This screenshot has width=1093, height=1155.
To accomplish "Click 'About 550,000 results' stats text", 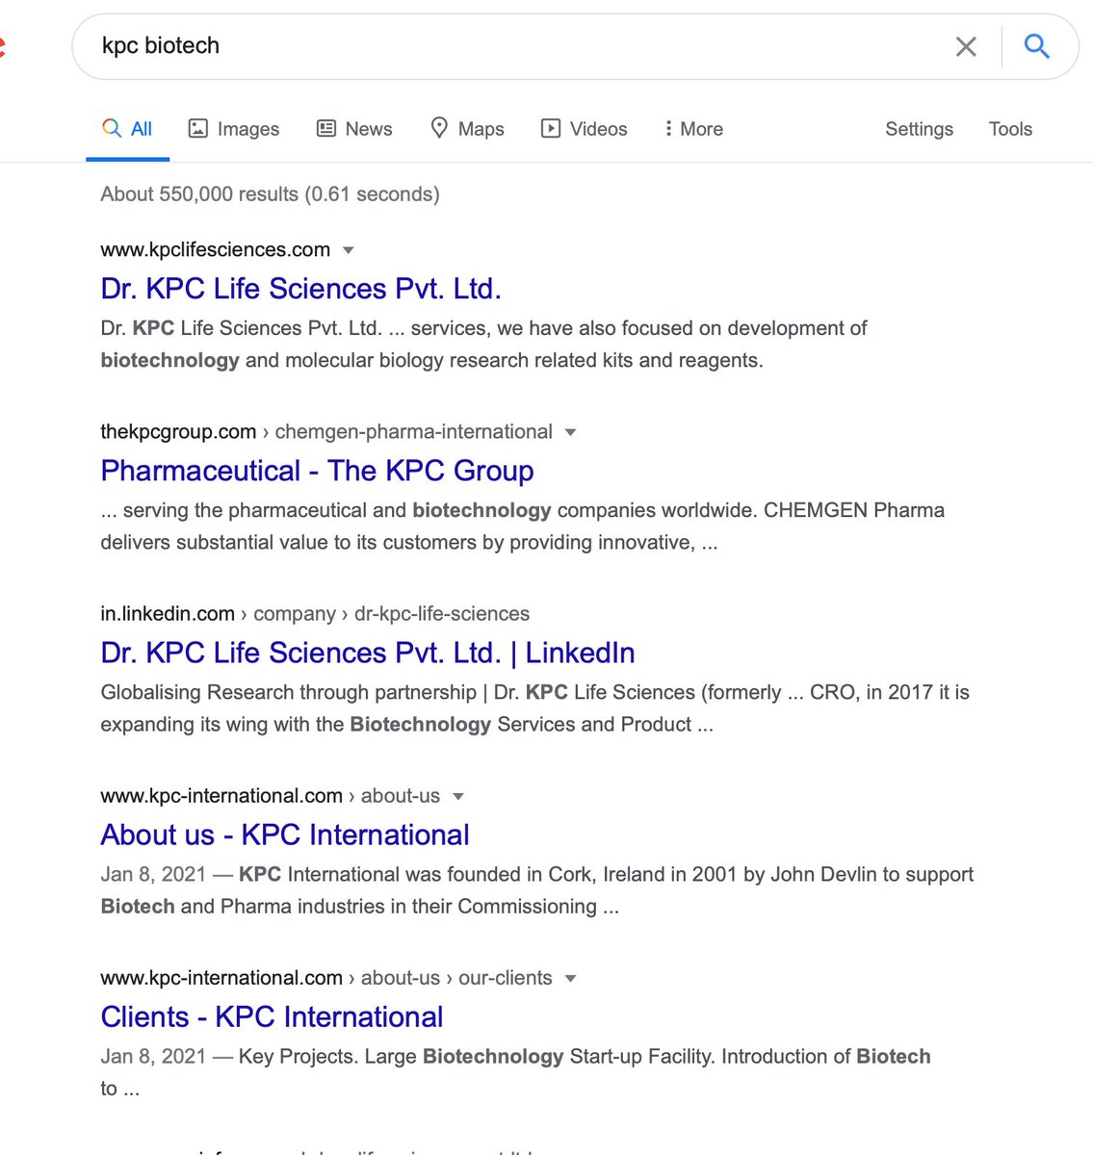I will click(270, 194).
